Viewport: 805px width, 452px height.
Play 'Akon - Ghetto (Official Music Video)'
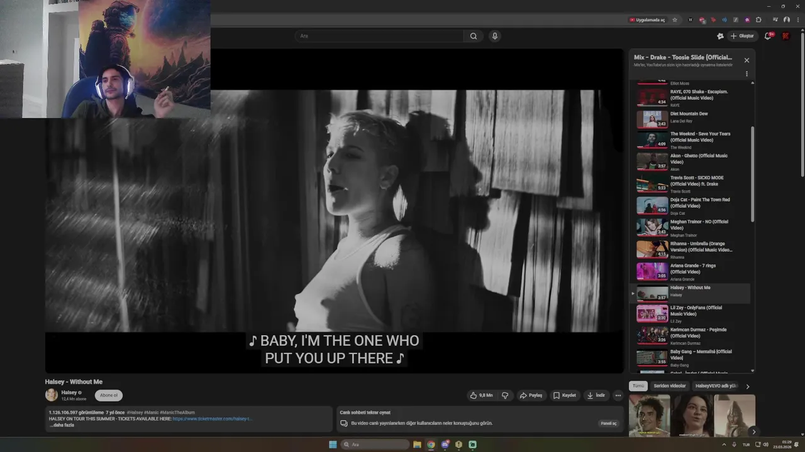[692, 162]
